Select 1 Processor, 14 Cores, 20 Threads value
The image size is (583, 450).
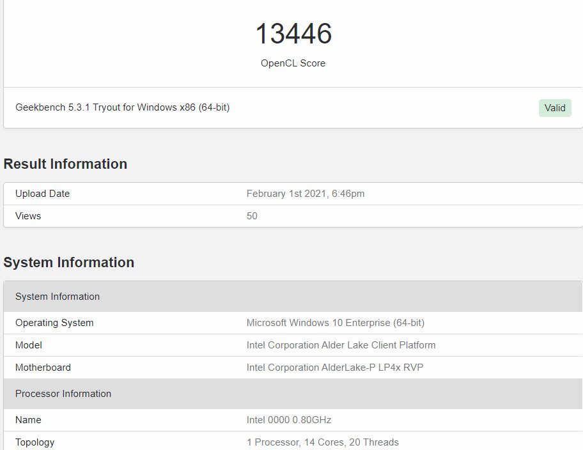323,442
